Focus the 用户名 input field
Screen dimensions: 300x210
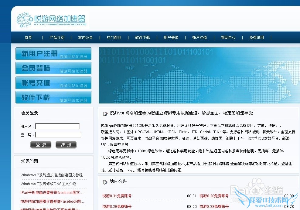pos(57,126)
